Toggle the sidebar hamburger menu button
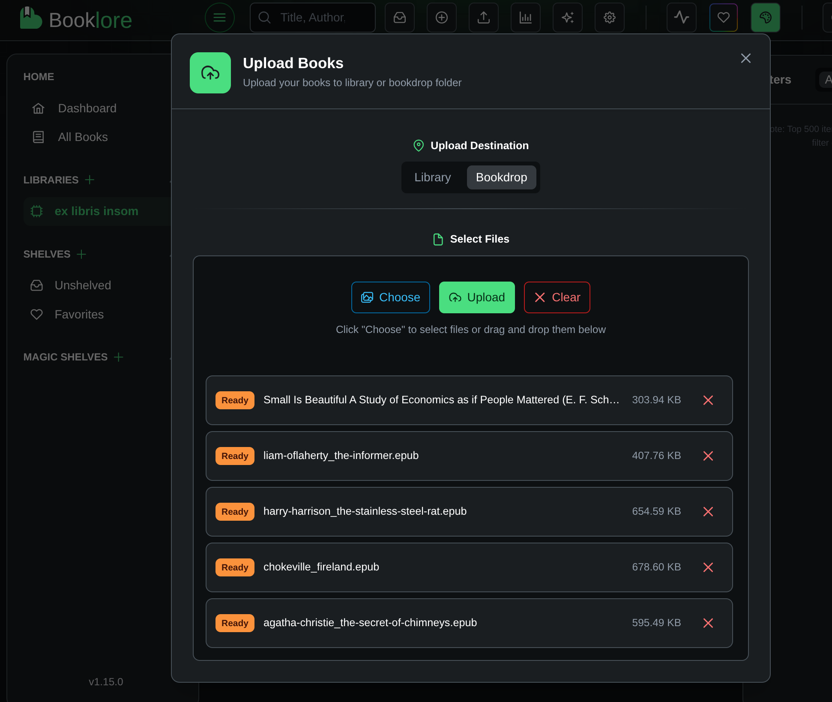The width and height of the screenshot is (832, 702). tap(219, 18)
